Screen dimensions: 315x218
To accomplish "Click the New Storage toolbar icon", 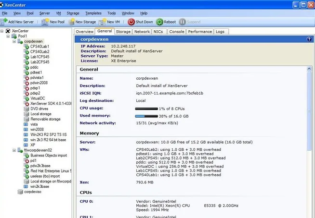I will tap(71, 22).
